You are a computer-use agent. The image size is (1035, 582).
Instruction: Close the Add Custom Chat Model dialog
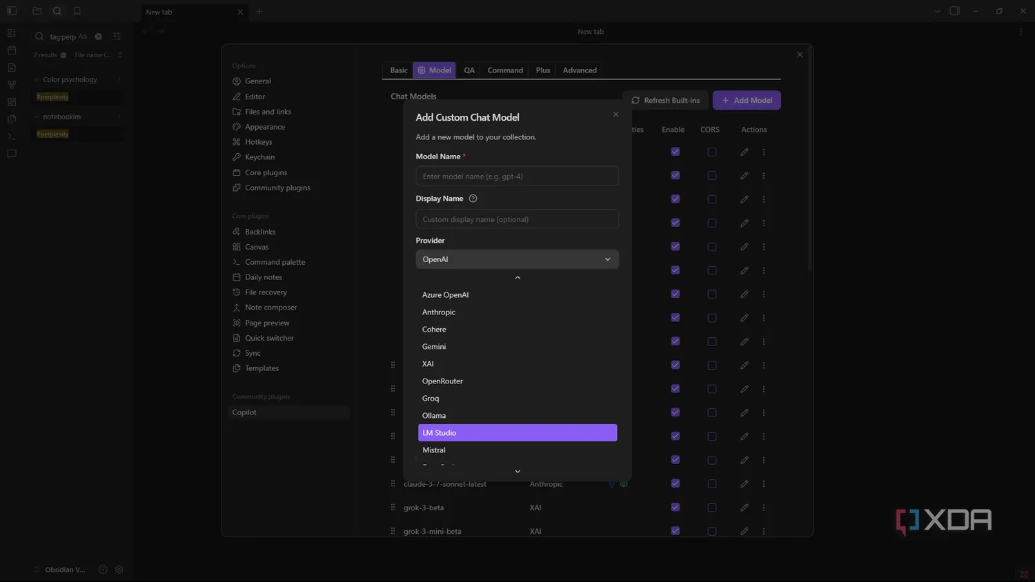click(x=615, y=114)
